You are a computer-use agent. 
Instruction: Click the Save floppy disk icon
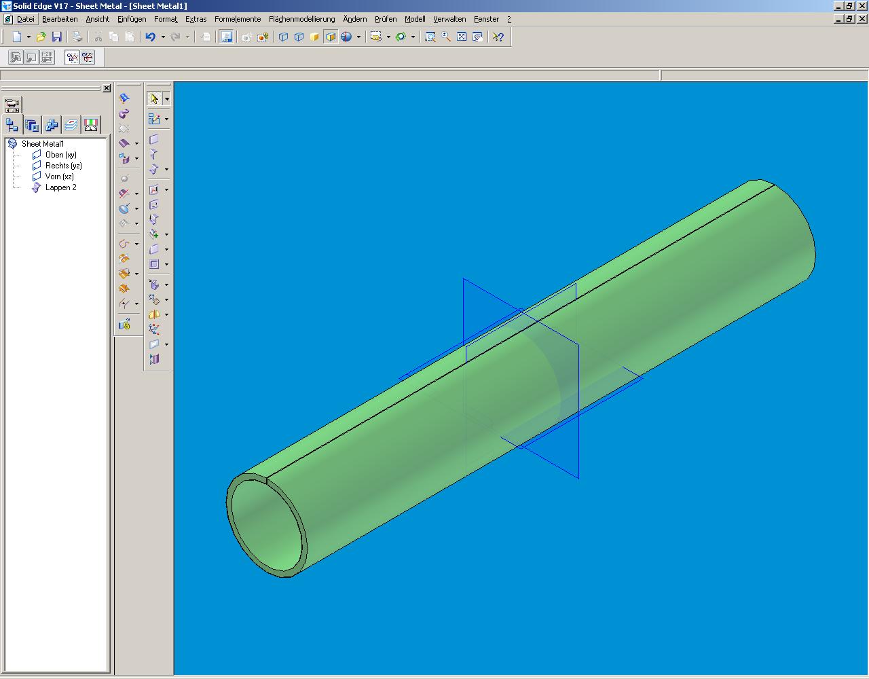tap(57, 37)
